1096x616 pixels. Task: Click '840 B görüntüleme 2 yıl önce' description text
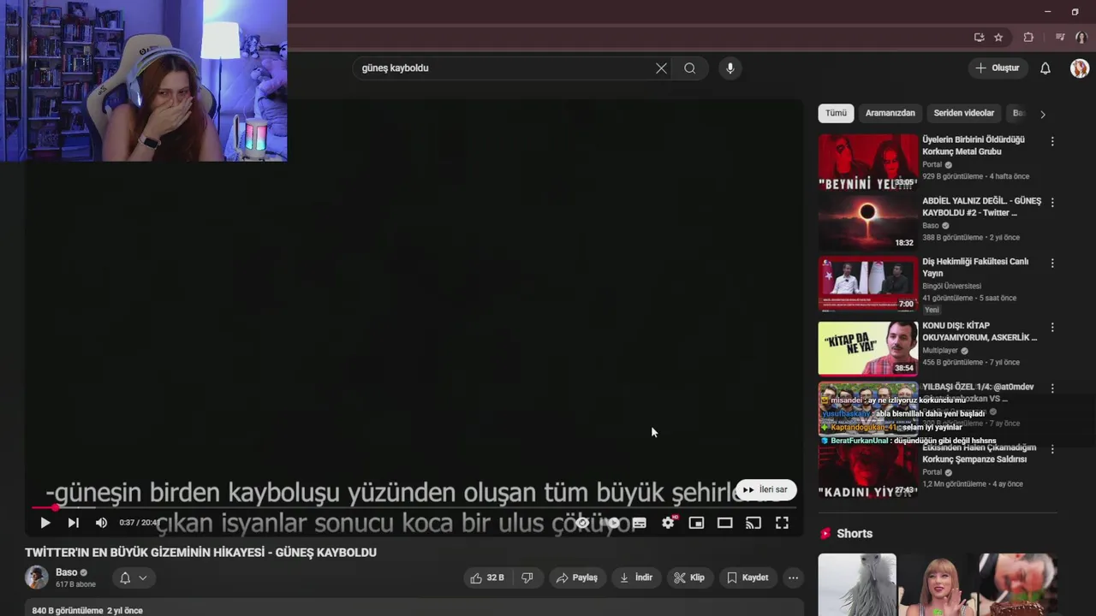pyautogui.click(x=87, y=611)
